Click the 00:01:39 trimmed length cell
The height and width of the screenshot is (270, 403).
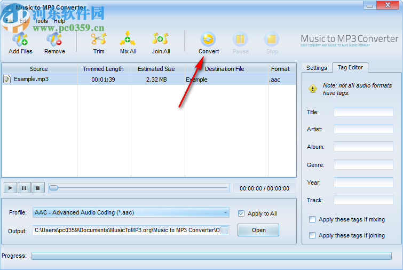pyautogui.click(x=103, y=80)
